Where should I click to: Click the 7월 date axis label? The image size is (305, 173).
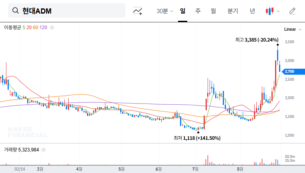(195, 169)
